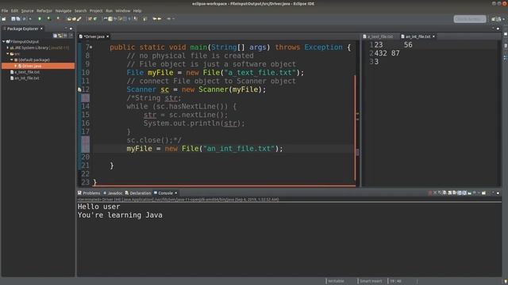
Task: Click the Clear Console icon
Action: pos(444,193)
